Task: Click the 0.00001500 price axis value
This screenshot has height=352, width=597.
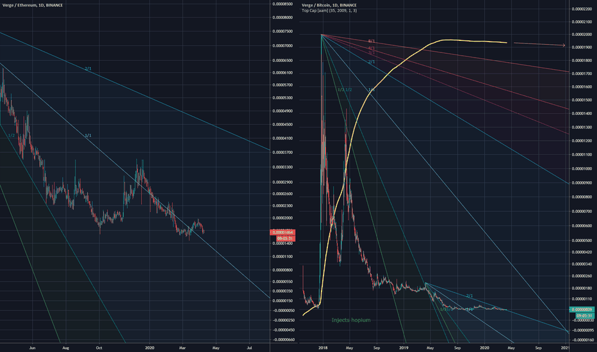Action: click(582, 100)
